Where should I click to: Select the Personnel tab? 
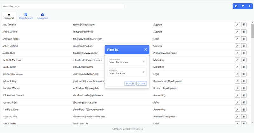(9, 16)
